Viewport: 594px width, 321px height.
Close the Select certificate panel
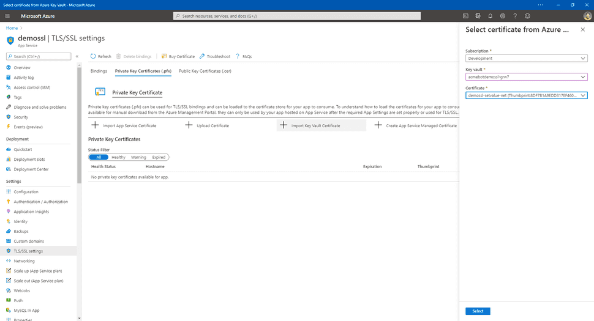[x=582, y=29]
